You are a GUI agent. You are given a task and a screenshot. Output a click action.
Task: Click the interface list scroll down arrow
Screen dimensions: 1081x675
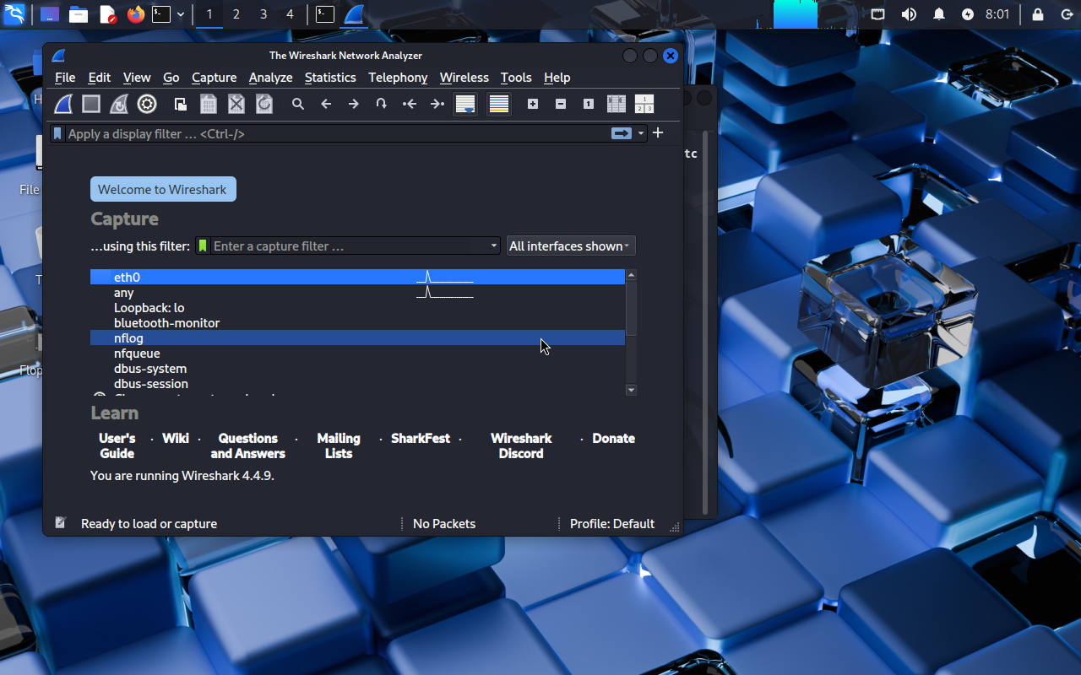[x=631, y=390]
